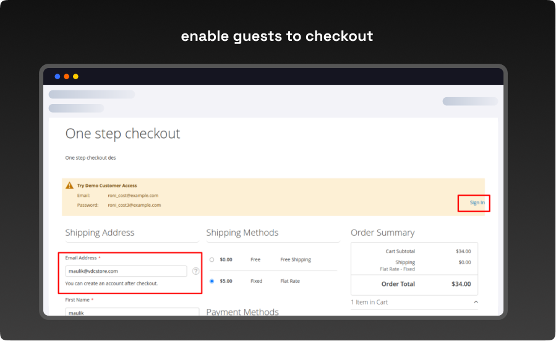This screenshot has height=341, width=556.
Task: Click the demo email roni_cost@example.com
Action: 133,196
